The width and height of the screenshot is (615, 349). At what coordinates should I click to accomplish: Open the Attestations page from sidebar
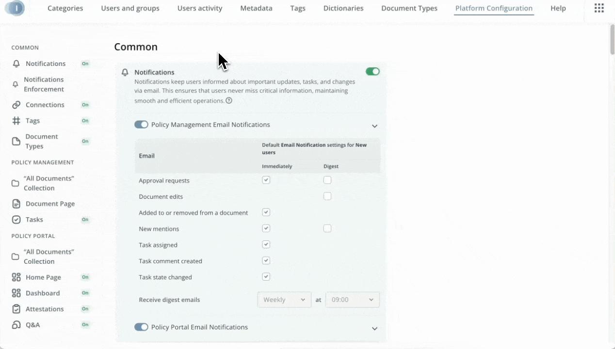point(16,309)
